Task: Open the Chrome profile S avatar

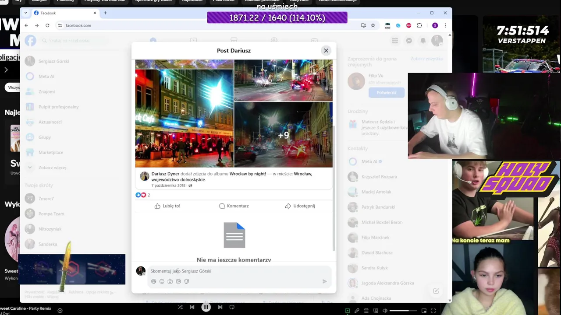Action: pos(435,25)
